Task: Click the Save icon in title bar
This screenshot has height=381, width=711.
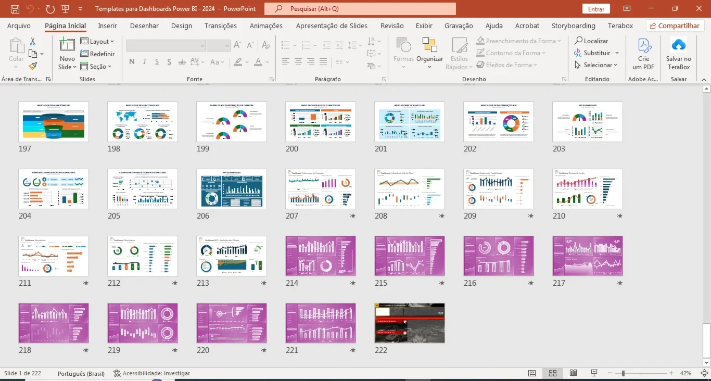Action: click(15, 9)
